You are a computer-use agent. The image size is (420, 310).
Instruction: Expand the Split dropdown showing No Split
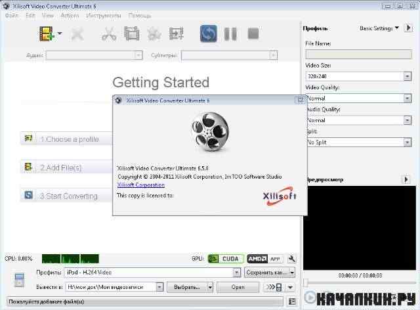(x=407, y=143)
